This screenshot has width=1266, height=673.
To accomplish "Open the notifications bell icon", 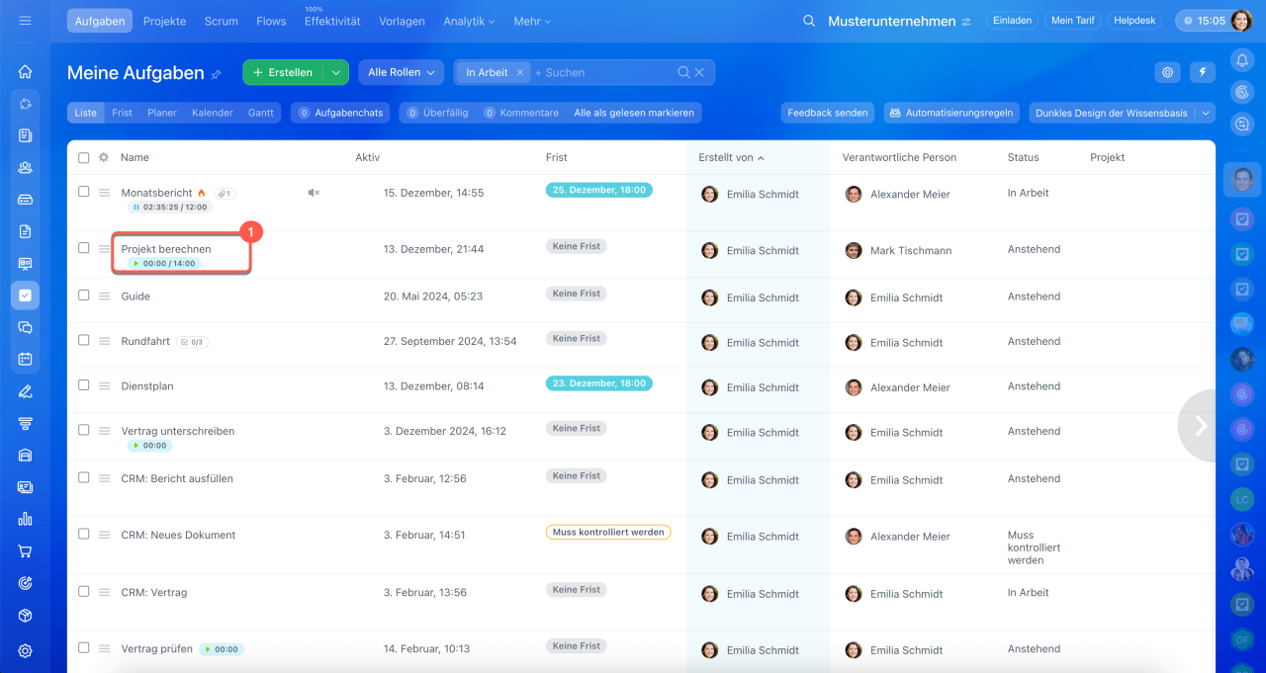I will point(1241,61).
